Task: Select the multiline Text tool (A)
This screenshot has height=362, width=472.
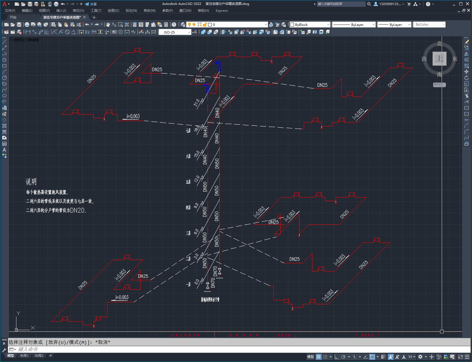Action: point(4,150)
